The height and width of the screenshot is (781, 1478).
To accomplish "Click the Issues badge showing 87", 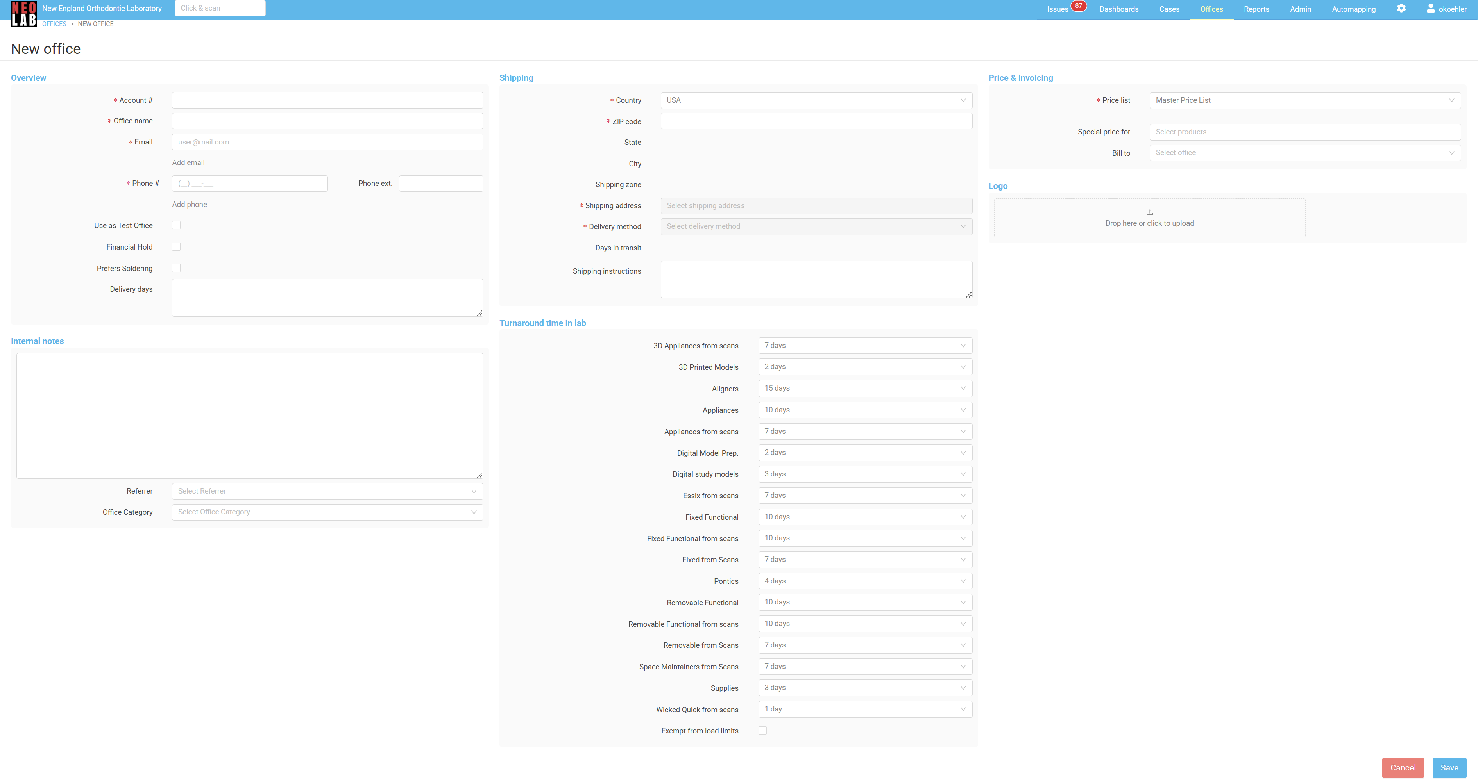I will coord(1078,6).
